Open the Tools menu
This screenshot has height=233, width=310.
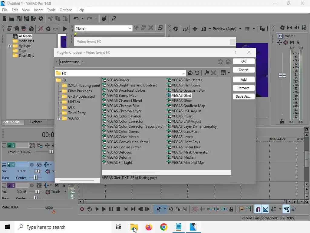[x=51, y=10]
